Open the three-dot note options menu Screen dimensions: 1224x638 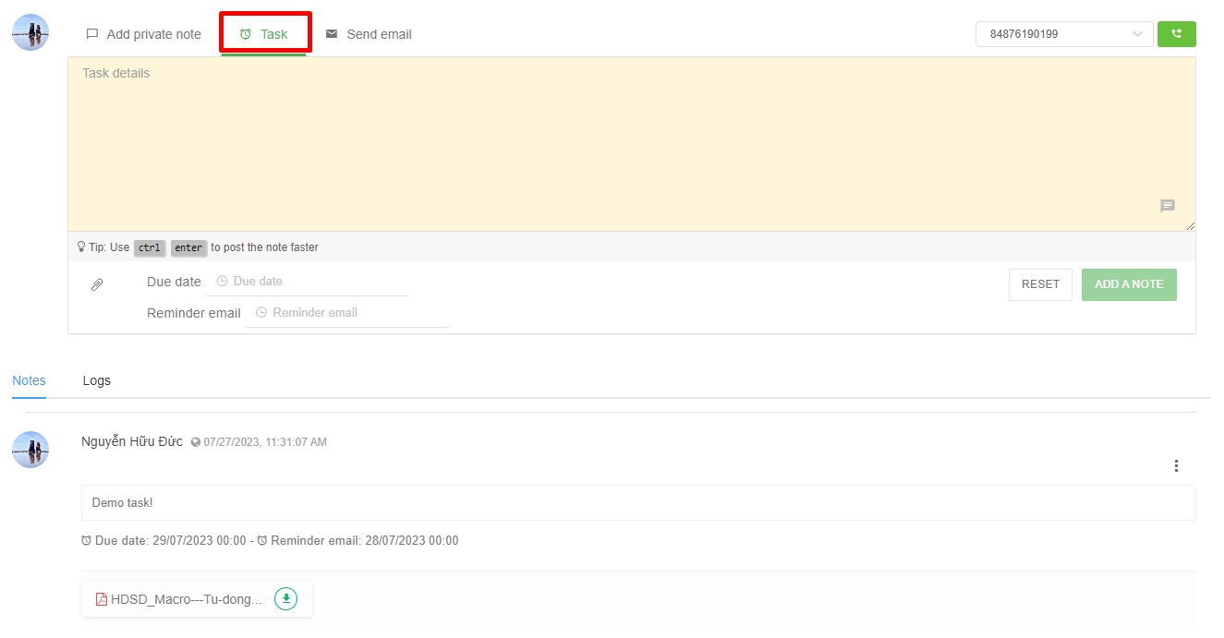pyautogui.click(x=1176, y=466)
